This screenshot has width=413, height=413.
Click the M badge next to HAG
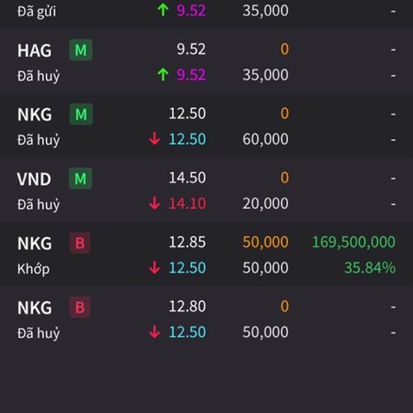click(81, 50)
